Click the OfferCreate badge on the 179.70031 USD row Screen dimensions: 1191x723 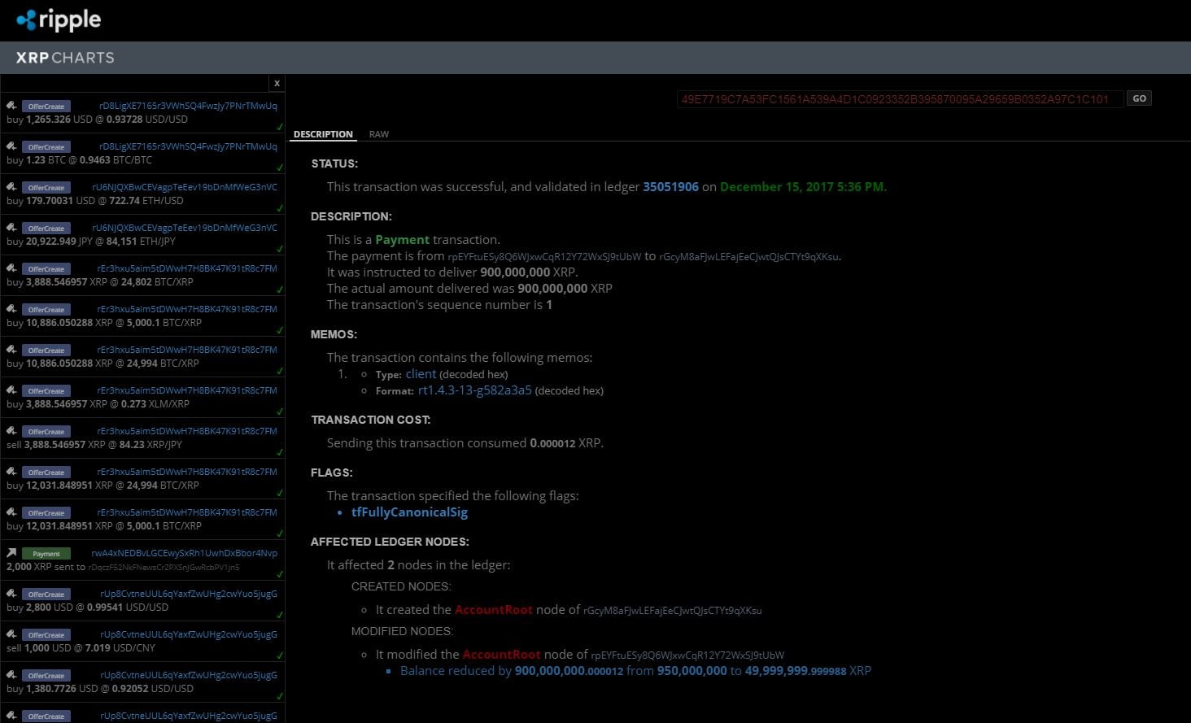[46, 188]
